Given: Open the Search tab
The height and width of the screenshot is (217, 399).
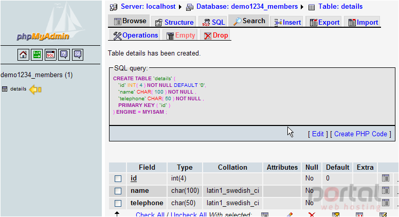Looking at the screenshot, I should click(x=249, y=21).
